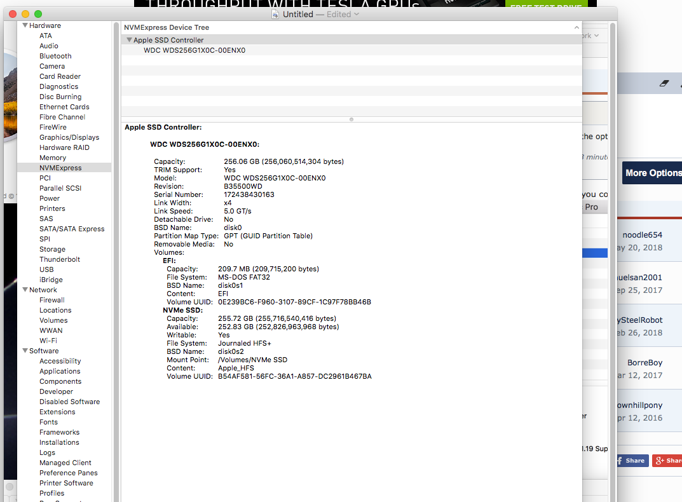682x502 pixels.
Task: Open the noodle654 user link in browser
Action: 642,235
